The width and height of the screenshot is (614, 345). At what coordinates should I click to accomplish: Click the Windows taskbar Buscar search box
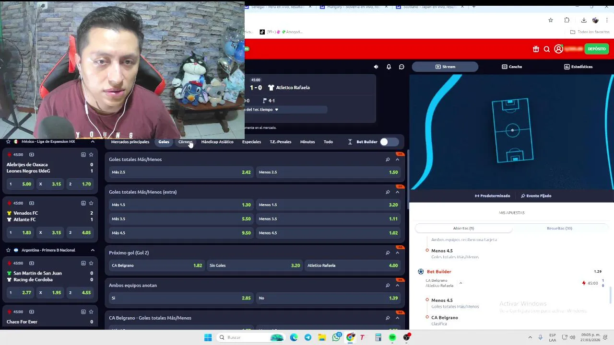[250, 337]
